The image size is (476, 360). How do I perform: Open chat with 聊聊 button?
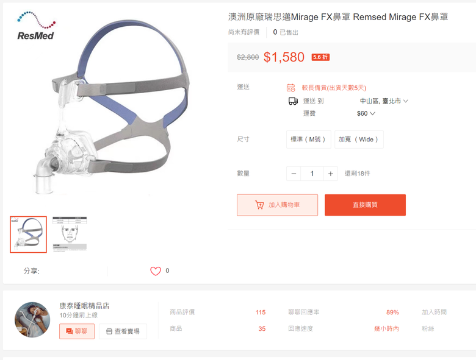coord(77,331)
